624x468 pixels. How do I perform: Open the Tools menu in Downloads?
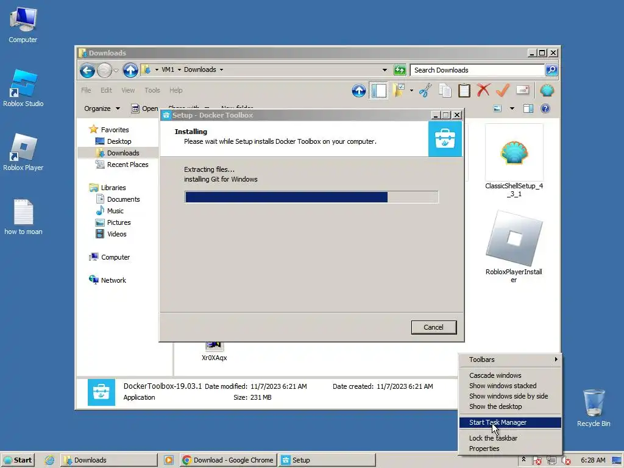pos(152,90)
